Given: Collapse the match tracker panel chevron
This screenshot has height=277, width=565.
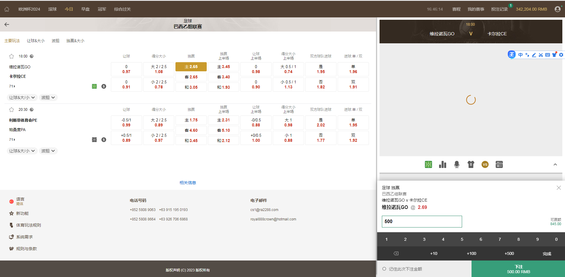Looking at the screenshot, I should pos(555,164).
